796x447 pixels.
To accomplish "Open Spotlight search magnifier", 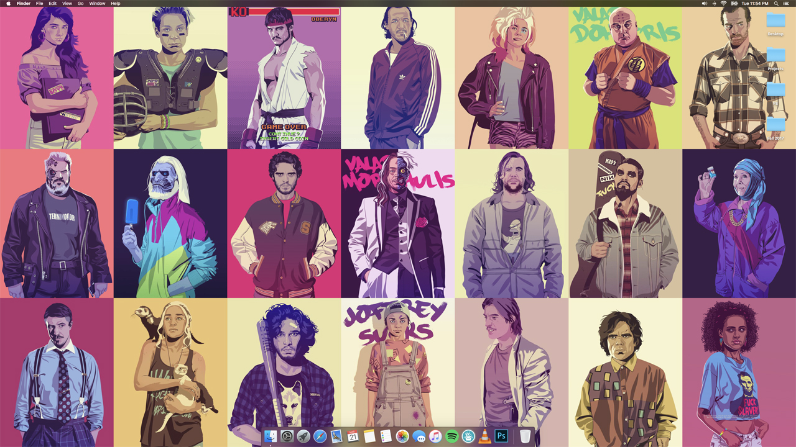I will tap(776, 4).
